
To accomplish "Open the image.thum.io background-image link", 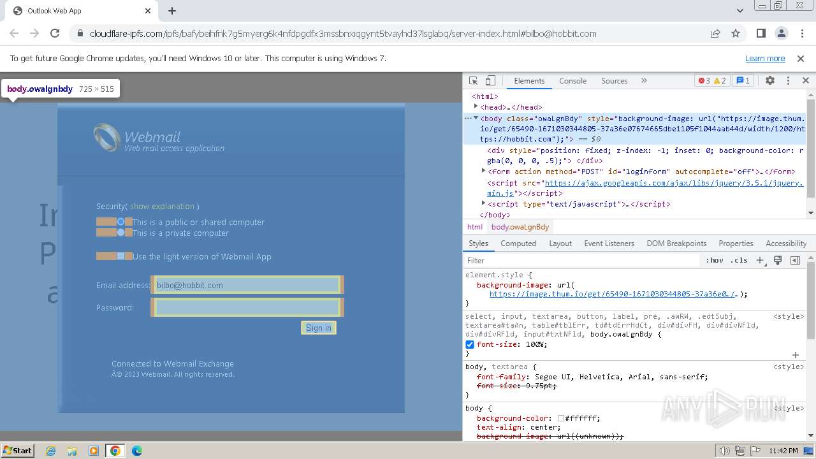I will tap(613, 294).
